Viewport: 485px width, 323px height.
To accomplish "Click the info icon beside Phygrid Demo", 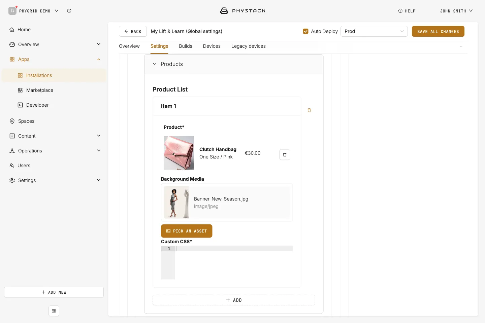I will (x=69, y=11).
